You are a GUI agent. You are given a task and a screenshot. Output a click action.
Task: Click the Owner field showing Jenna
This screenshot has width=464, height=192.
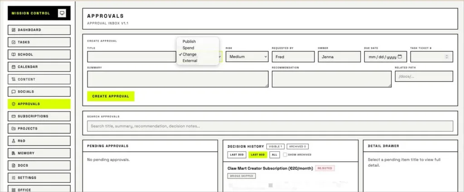(x=339, y=57)
